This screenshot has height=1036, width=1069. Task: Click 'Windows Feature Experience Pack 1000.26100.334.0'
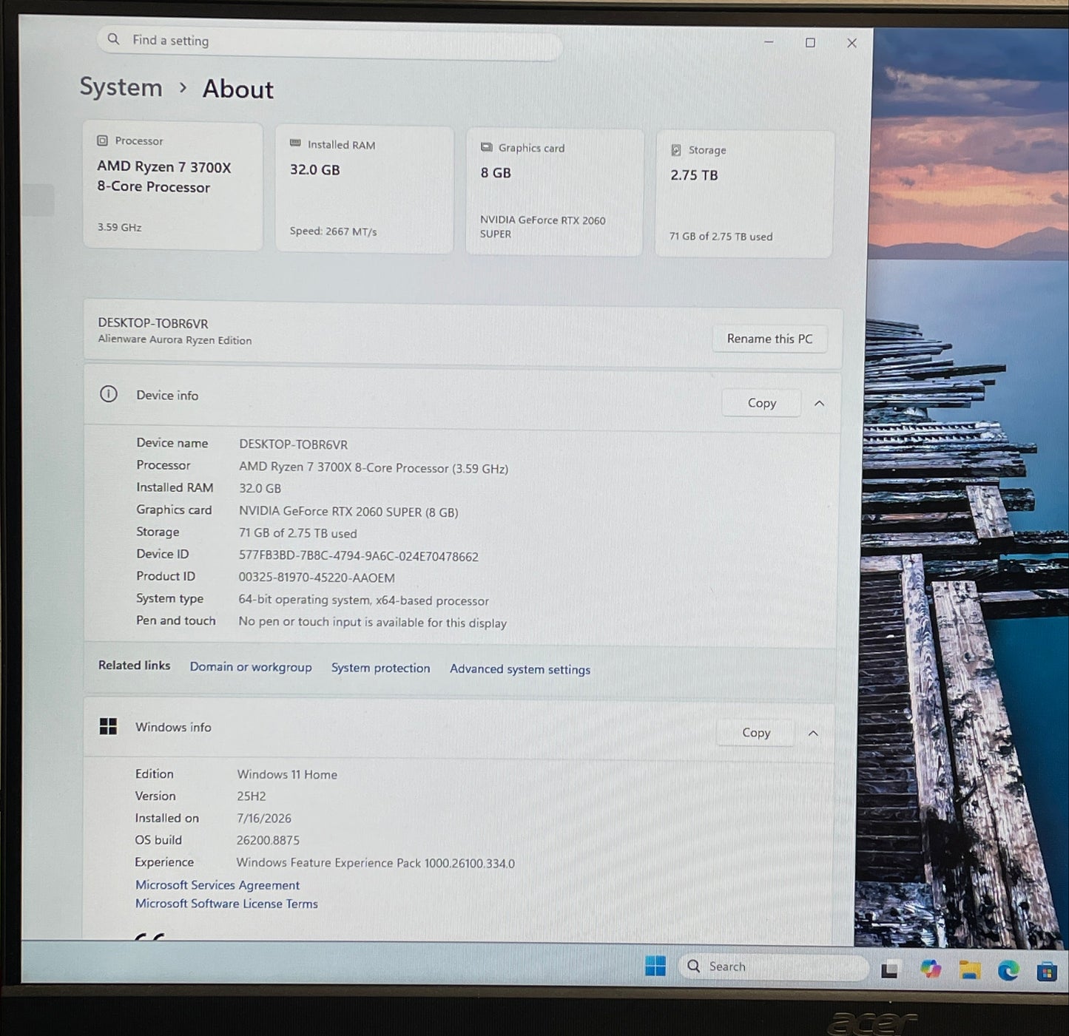pos(376,863)
